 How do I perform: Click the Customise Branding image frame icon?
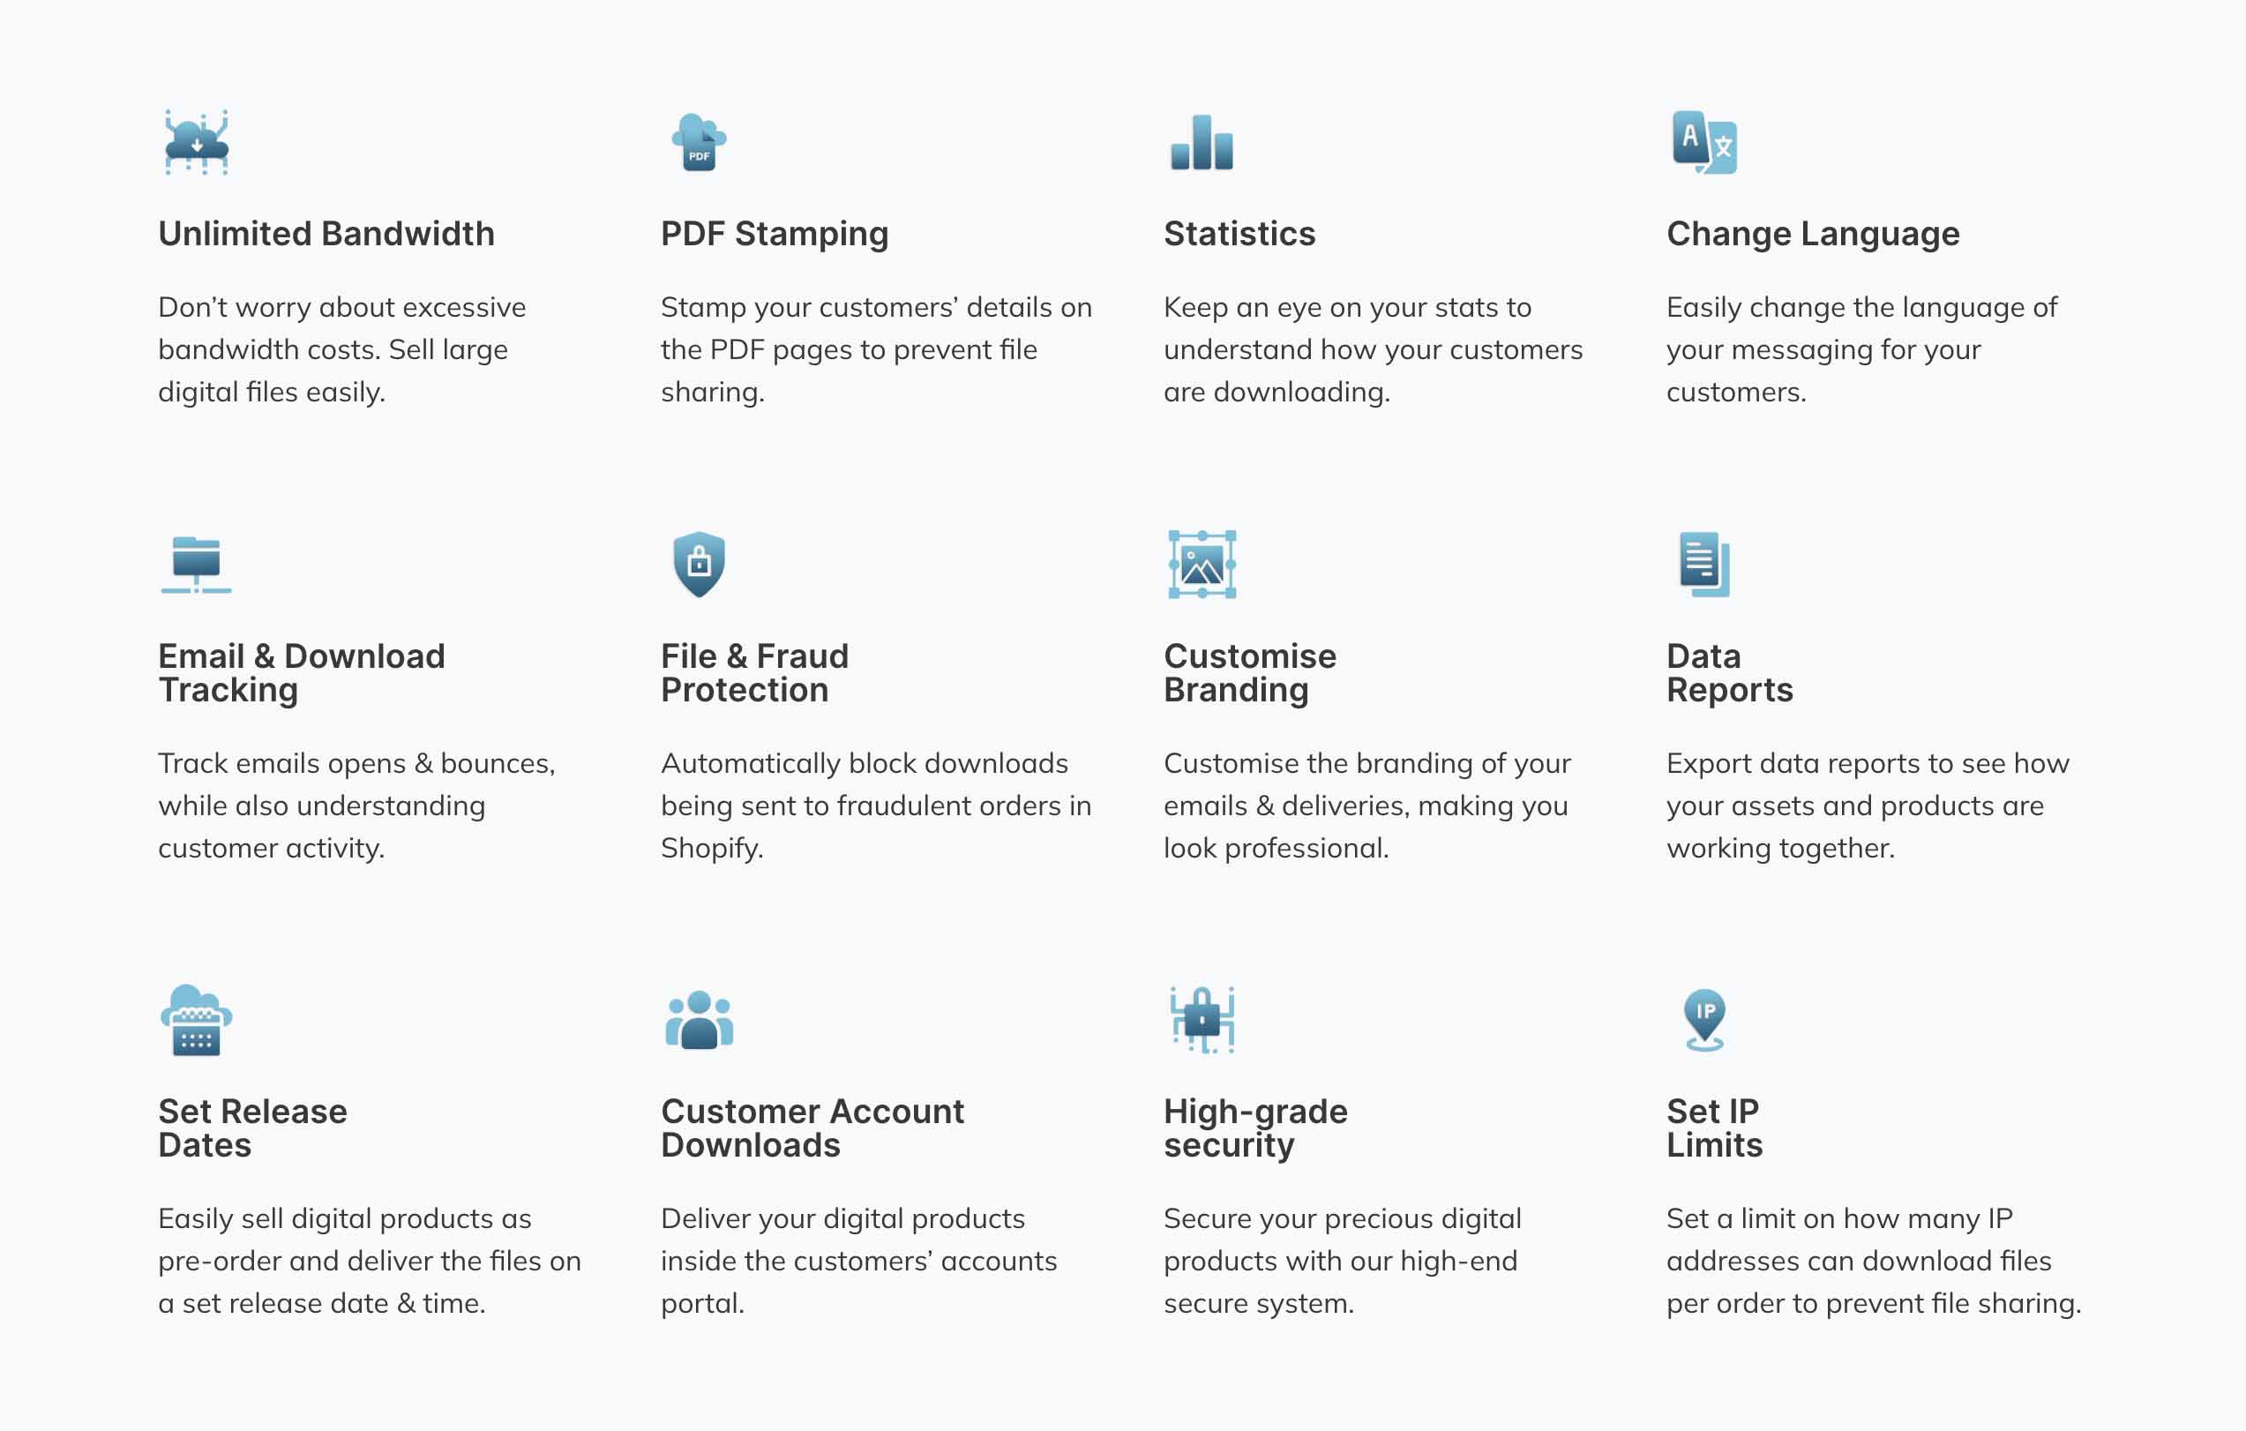[x=1202, y=565]
